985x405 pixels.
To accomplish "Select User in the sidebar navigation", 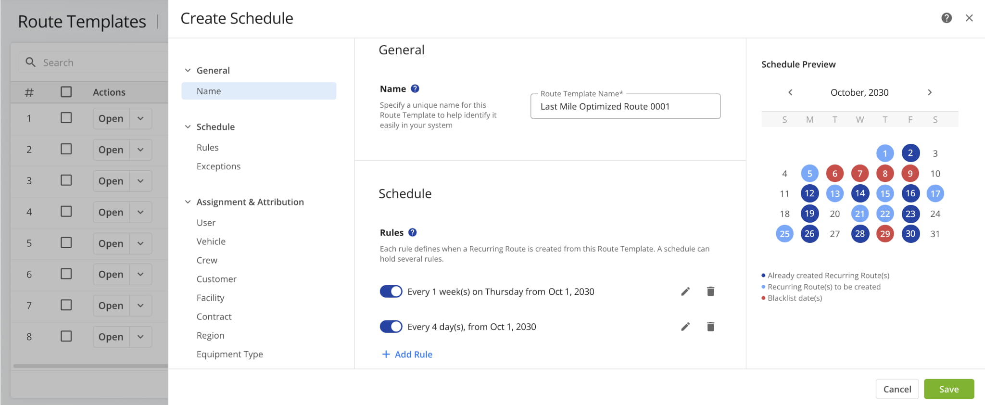I will 206,223.
